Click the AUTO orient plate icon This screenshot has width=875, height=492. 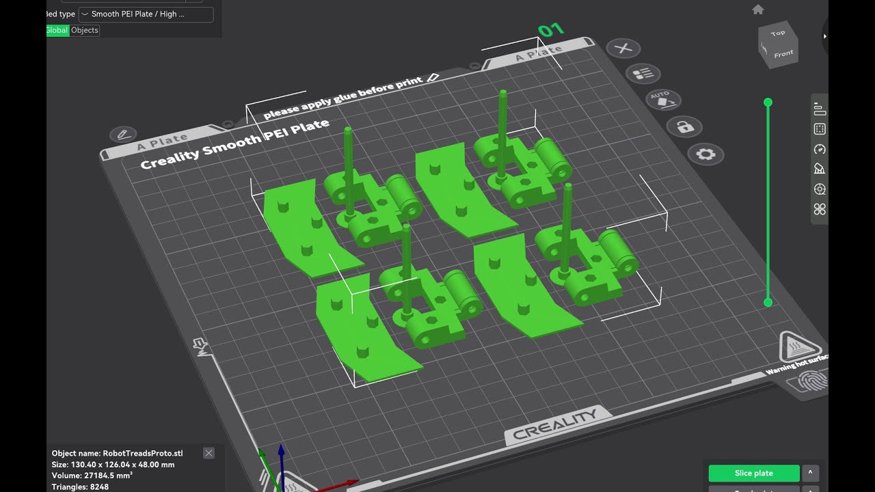point(663,100)
